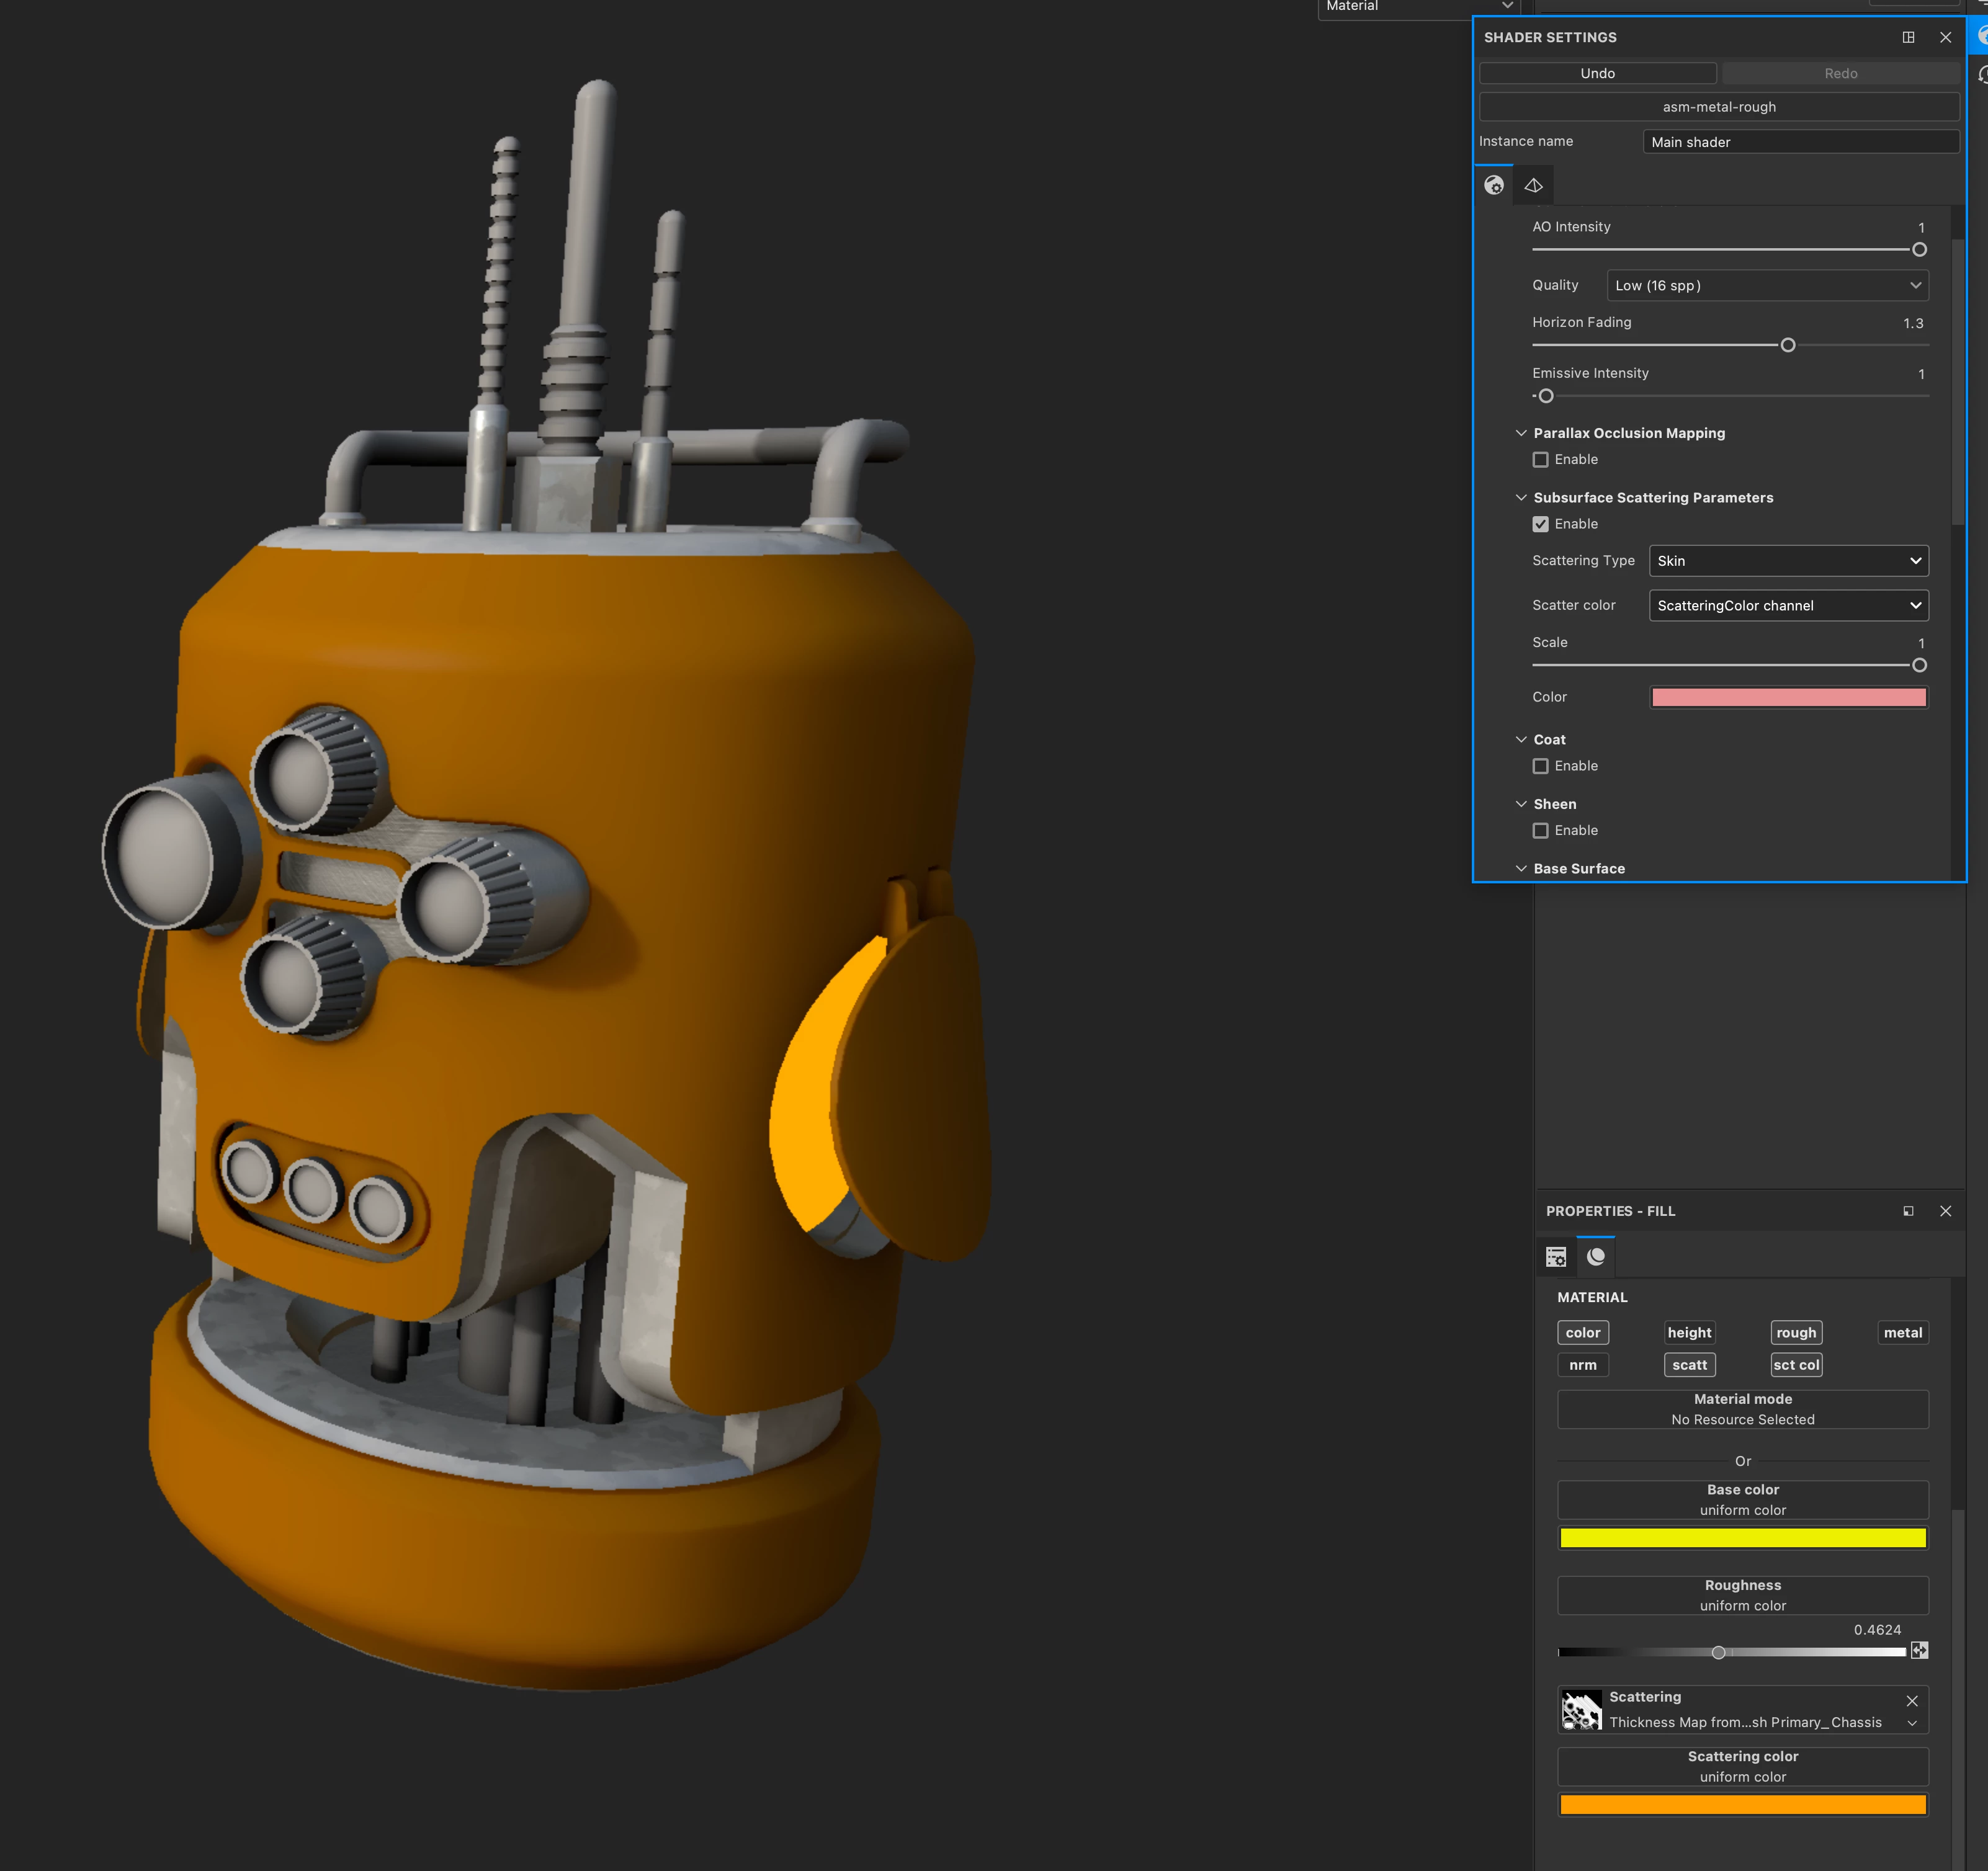The height and width of the screenshot is (1871, 1988).
Task: Undock the Shader Settings panel
Action: (1908, 37)
